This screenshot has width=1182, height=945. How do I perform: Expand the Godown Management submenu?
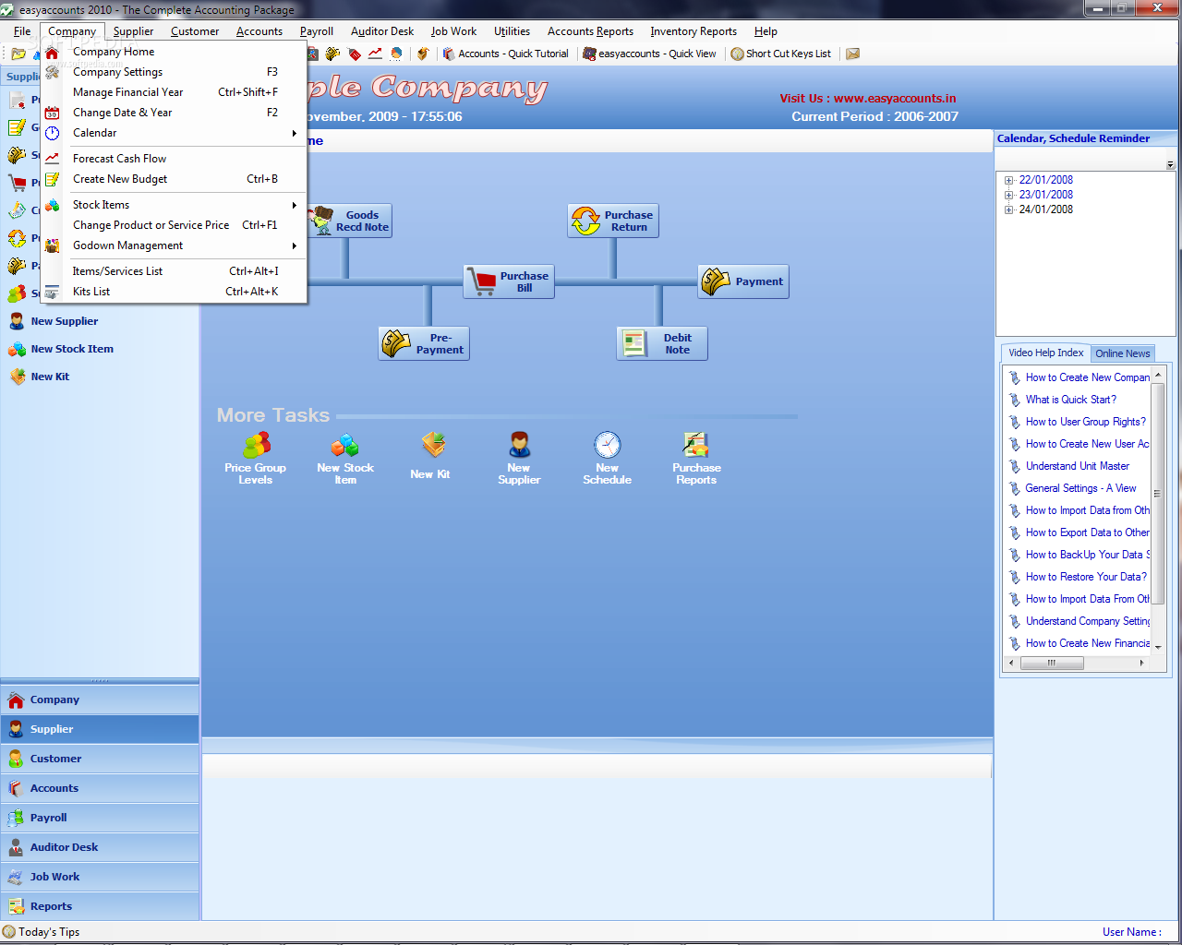[174, 245]
